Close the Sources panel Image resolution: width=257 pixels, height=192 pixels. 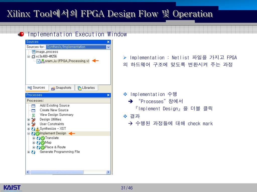point(108,42)
